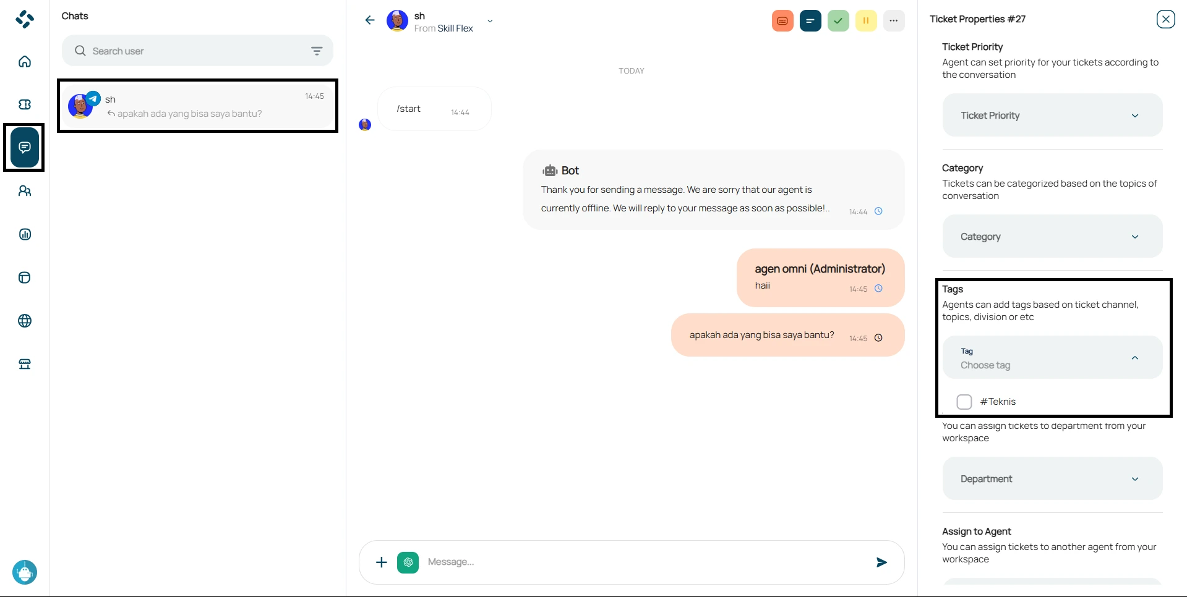This screenshot has width=1187, height=597.
Task: Open the contacts people icon in sidebar
Action: pyautogui.click(x=25, y=191)
